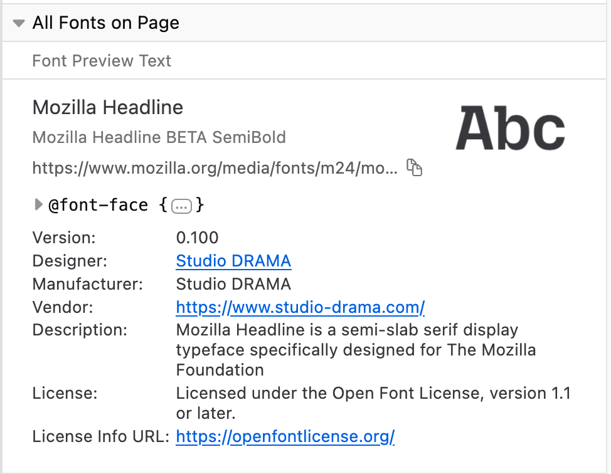Visit the studio-drama.com vendor link
The height and width of the screenshot is (474, 611).
[300, 307]
